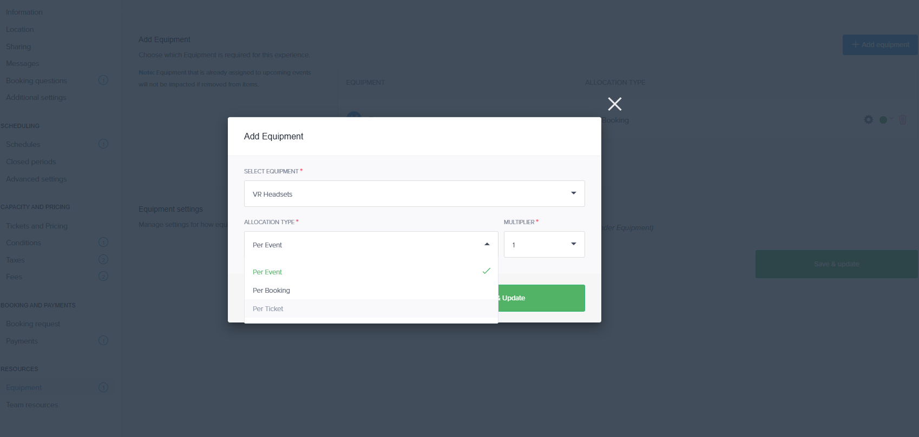Pick the Per Event option
This screenshot has width=919, height=437.
(267, 272)
